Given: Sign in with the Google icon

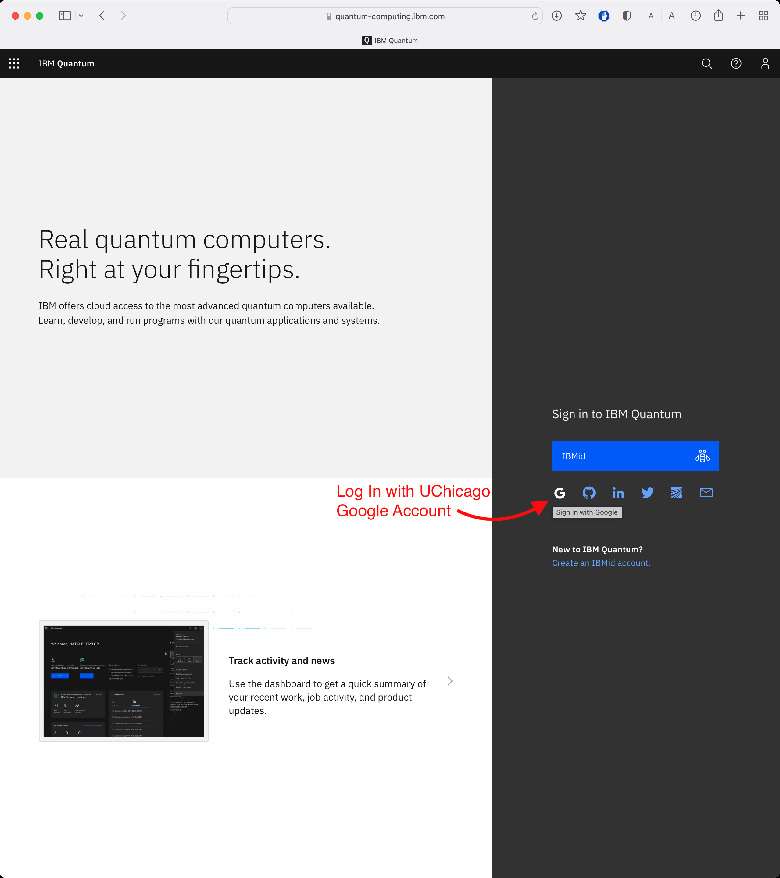Looking at the screenshot, I should 560,493.
